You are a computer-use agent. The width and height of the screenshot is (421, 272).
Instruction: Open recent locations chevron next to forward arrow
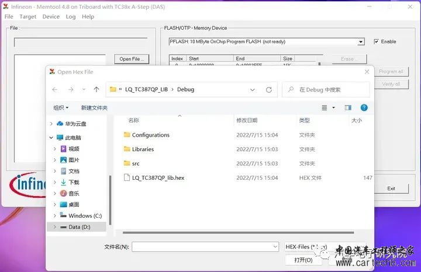[x=84, y=89]
